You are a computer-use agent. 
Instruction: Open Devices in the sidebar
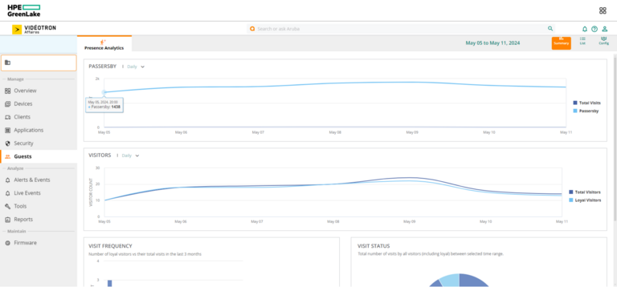pyautogui.click(x=23, y=103)
